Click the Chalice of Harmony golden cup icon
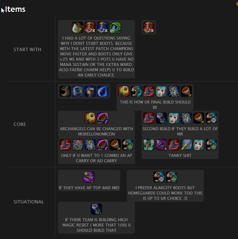The width and height of the screenshot is (238, 239). [90, 91]
